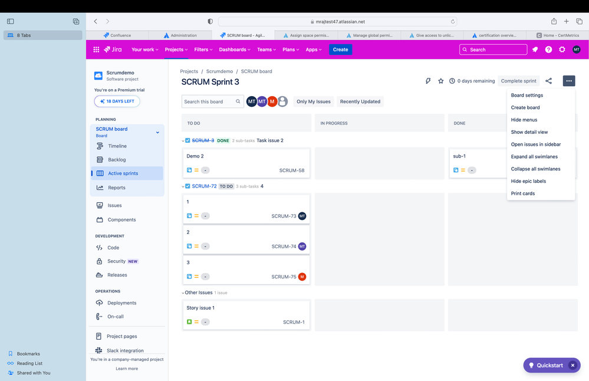Filter by the purple MT assignee avatar
Screen dimensions: 589x381
click(262, 101)
